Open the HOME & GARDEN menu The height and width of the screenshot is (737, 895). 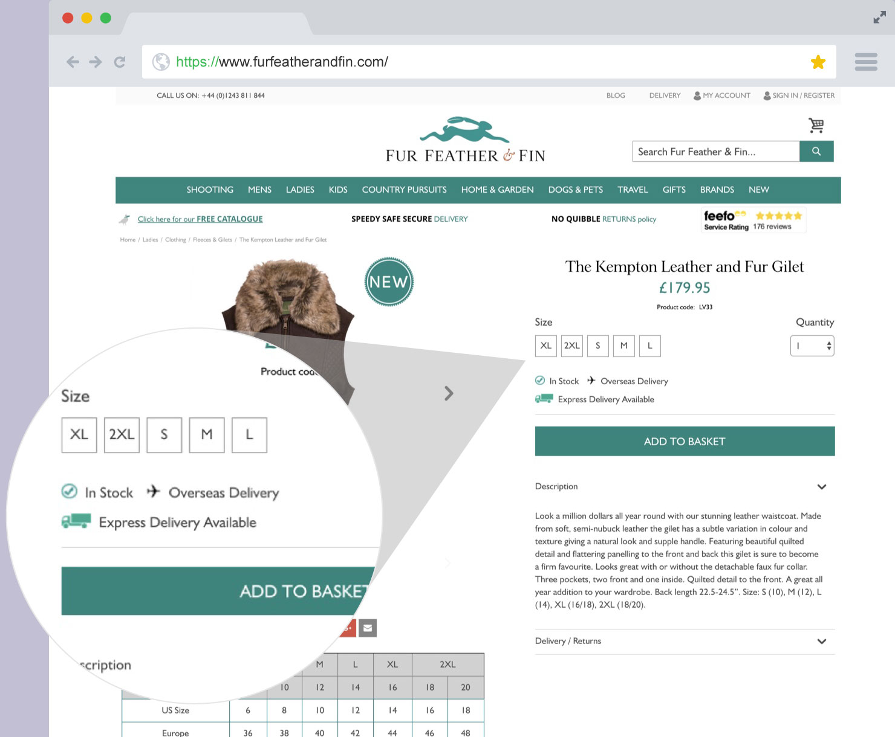[x=498, y=190]
